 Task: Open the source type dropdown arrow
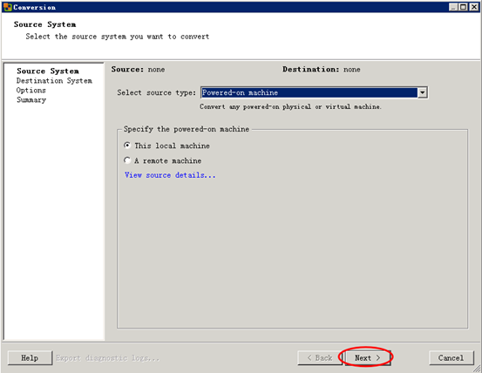click(x=423, y=92)
